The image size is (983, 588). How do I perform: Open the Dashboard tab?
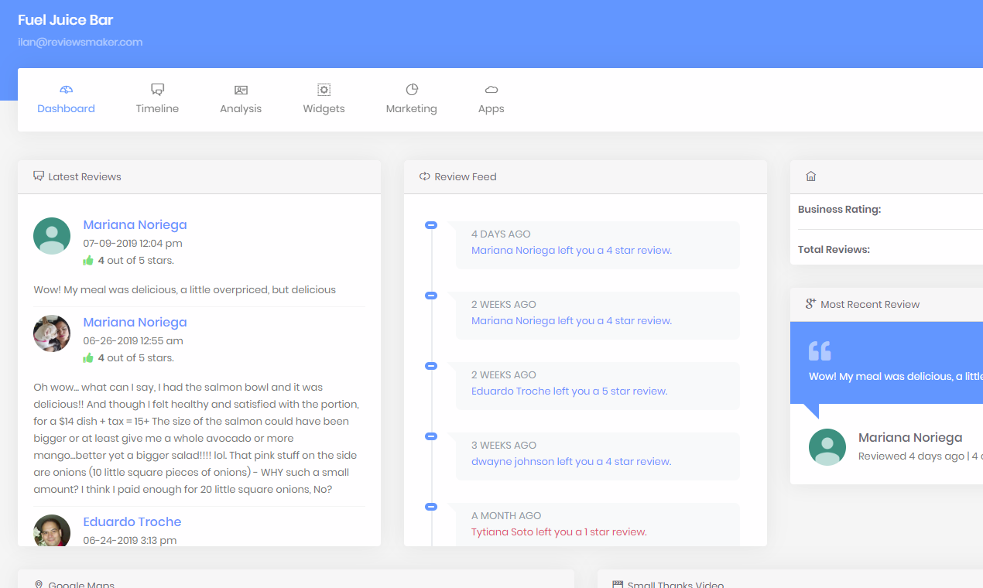pos(67,100)
